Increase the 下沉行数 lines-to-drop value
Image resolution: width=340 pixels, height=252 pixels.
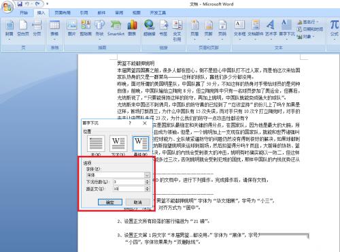tap(148, 180)
